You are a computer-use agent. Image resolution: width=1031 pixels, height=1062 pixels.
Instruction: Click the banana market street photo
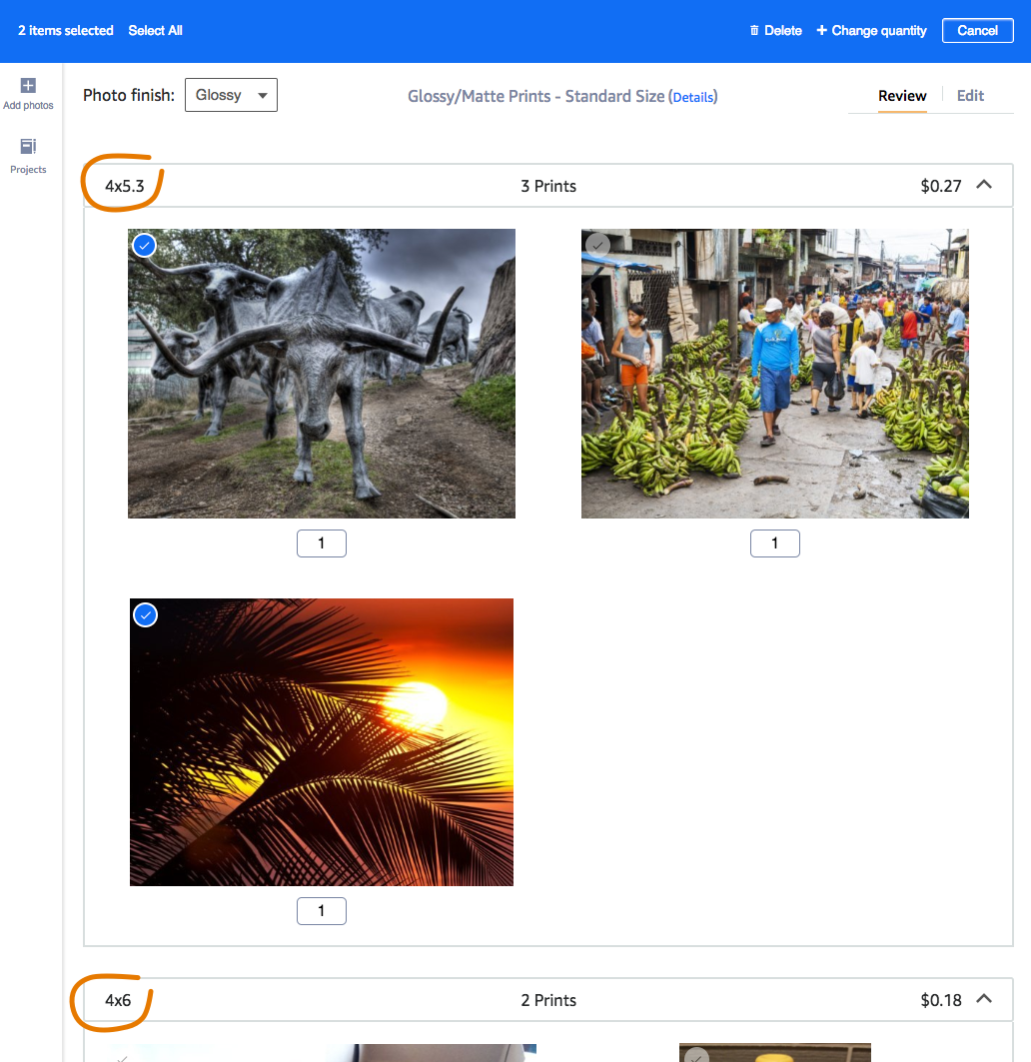coord(775,374)
